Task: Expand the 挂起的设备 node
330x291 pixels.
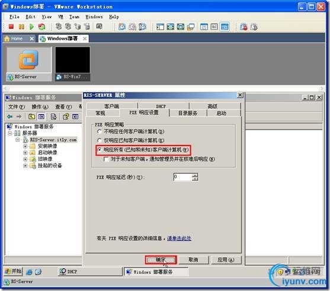Action: click(25, 166)
